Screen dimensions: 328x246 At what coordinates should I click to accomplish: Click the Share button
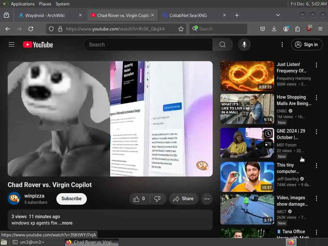click(x=183, y=199)
